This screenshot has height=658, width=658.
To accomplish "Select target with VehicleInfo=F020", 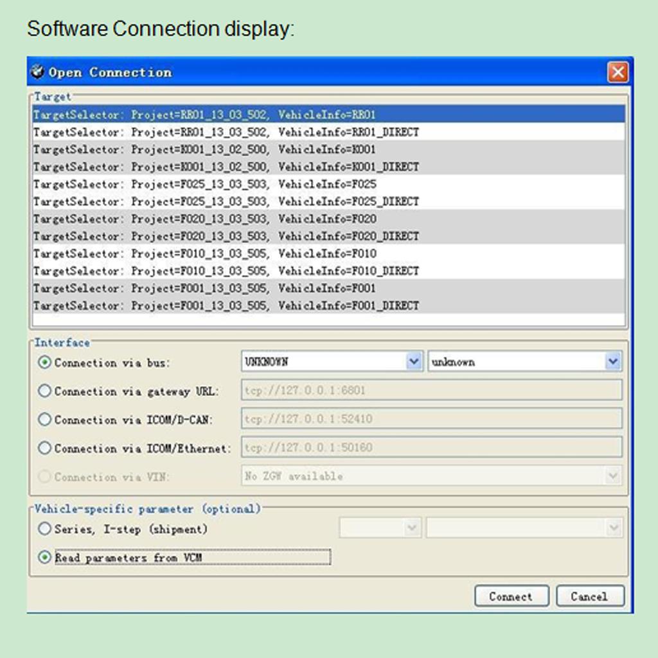I will tap(204, 219).
